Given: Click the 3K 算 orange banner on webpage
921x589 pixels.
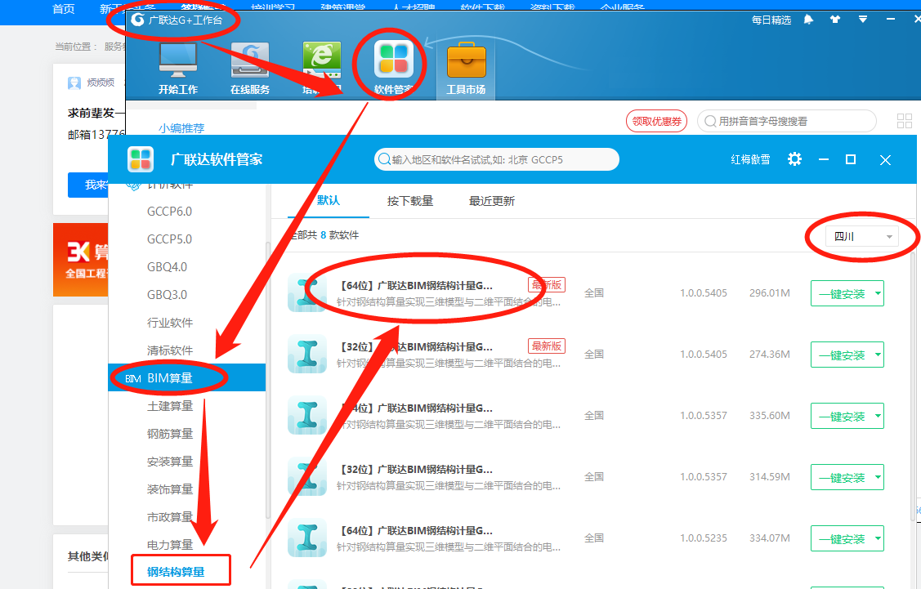Looking at the screenshot, I should (81, 260).
